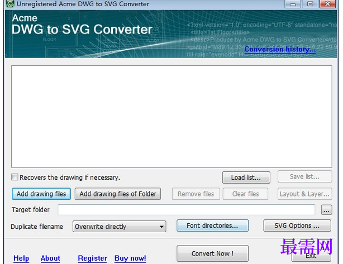Click the Clear files button

point(245,194)
